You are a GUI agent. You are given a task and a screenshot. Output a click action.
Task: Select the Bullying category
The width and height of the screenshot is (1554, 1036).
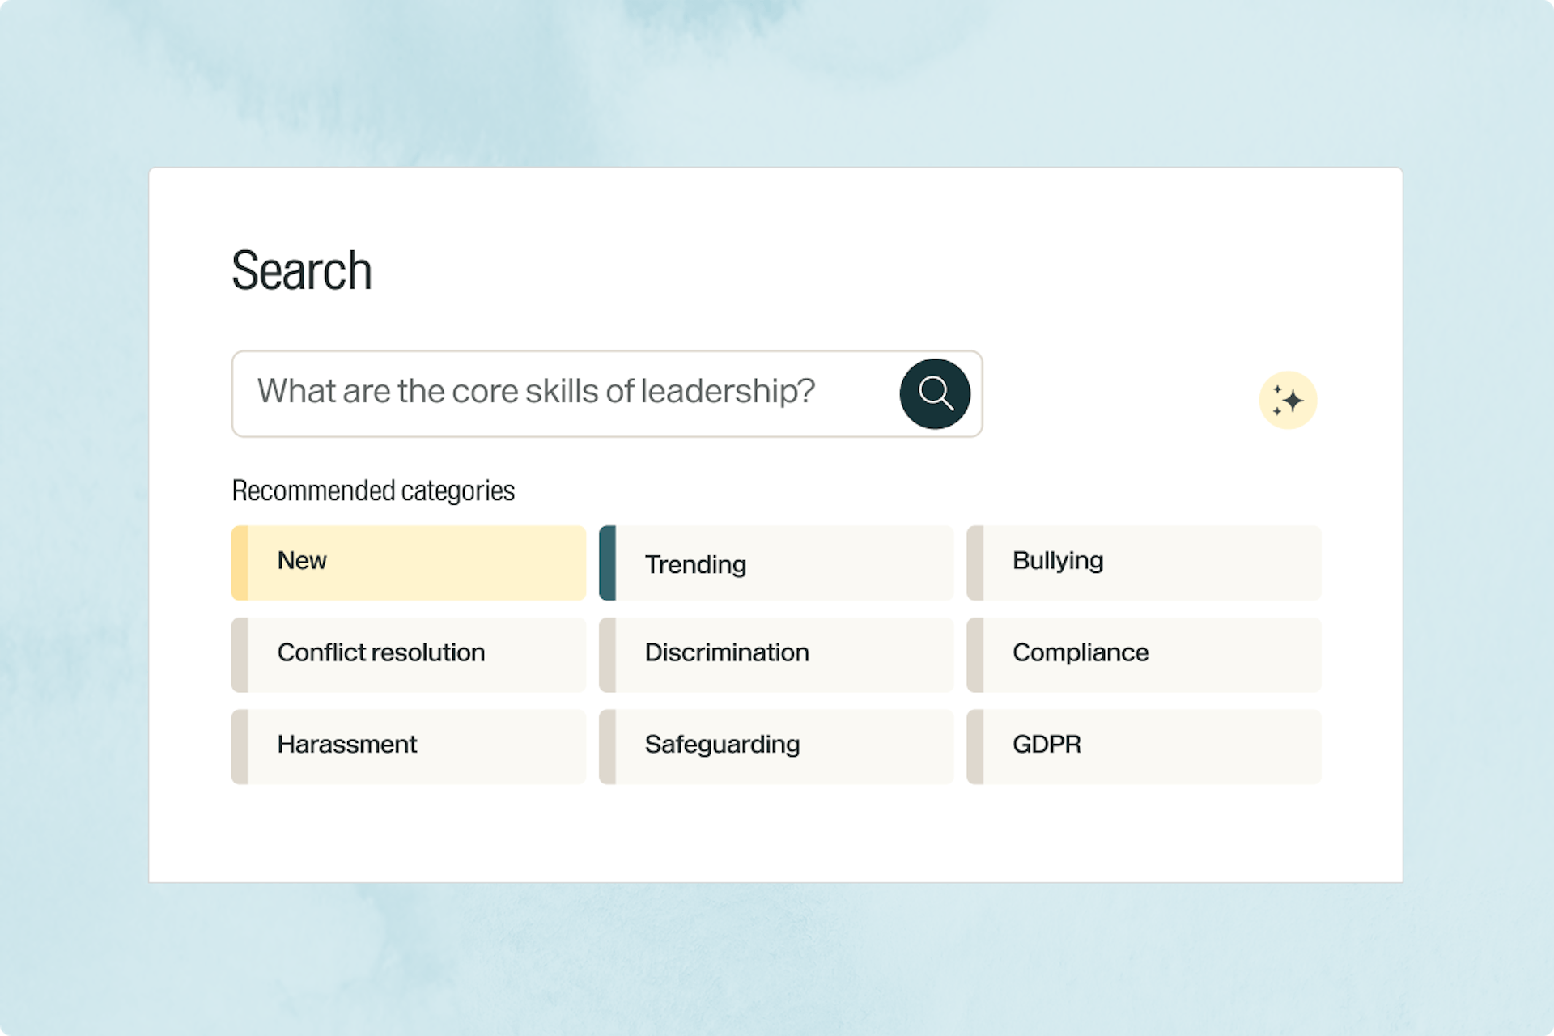(x=1144, y=562)
